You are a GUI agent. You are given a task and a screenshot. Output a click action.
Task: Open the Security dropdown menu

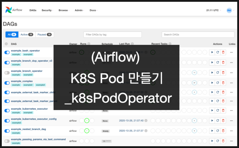point(47,10)
